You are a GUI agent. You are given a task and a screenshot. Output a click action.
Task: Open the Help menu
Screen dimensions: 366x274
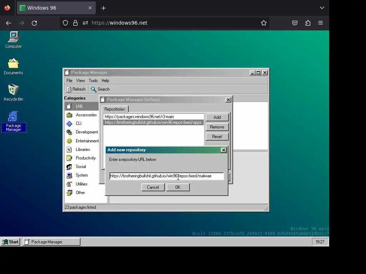(105, 81)
